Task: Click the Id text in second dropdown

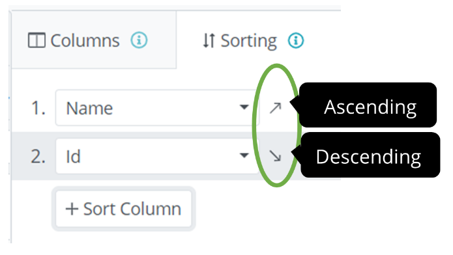Action: (73, 157)
